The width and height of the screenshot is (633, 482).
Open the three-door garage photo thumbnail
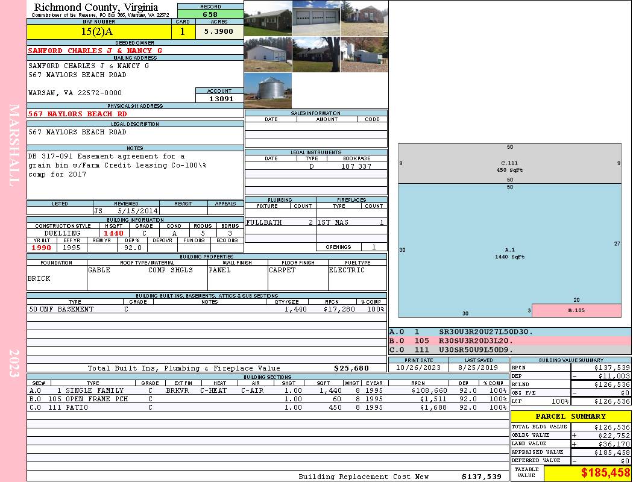pos(316,18)
